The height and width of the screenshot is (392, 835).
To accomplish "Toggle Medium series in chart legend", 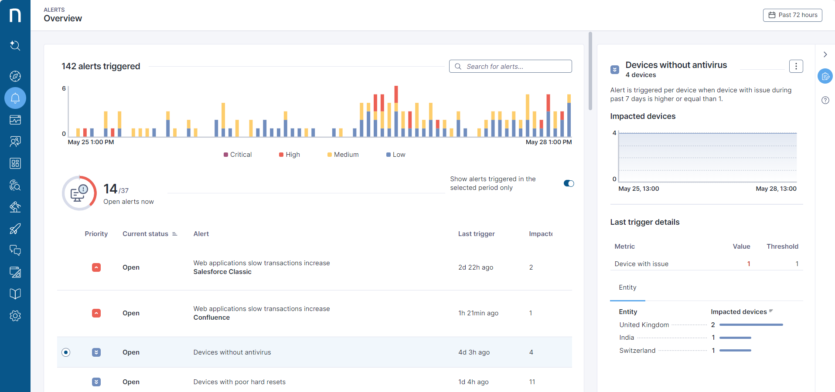I will tap(343, 155).
